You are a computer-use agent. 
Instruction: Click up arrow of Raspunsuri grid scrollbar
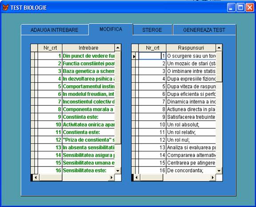[219, 48]
